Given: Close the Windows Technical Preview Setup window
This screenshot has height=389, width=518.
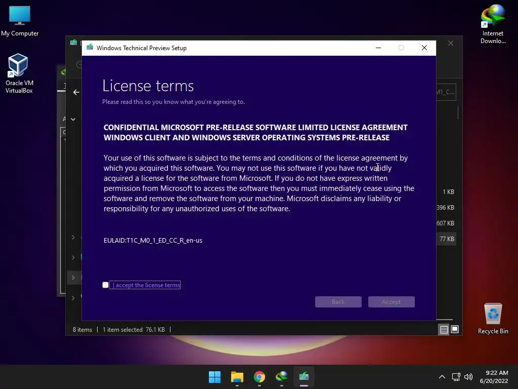Looking at the screenshot, I should [424, 48].
